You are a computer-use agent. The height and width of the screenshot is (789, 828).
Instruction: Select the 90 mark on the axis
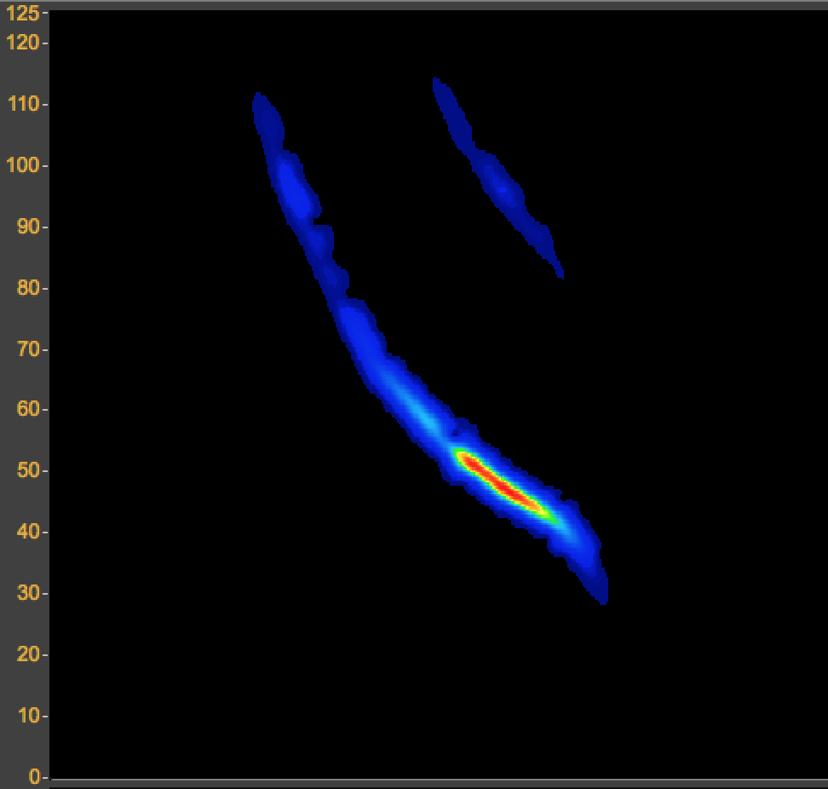27,227
